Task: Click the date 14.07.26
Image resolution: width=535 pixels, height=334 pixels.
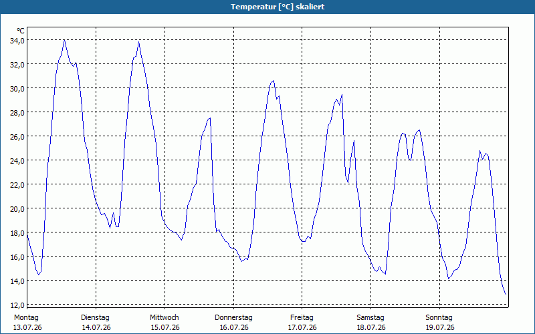Action: (x=96, y=328)
